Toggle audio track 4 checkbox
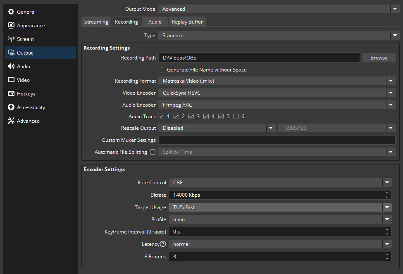403x274 pixels. (206, 117)
